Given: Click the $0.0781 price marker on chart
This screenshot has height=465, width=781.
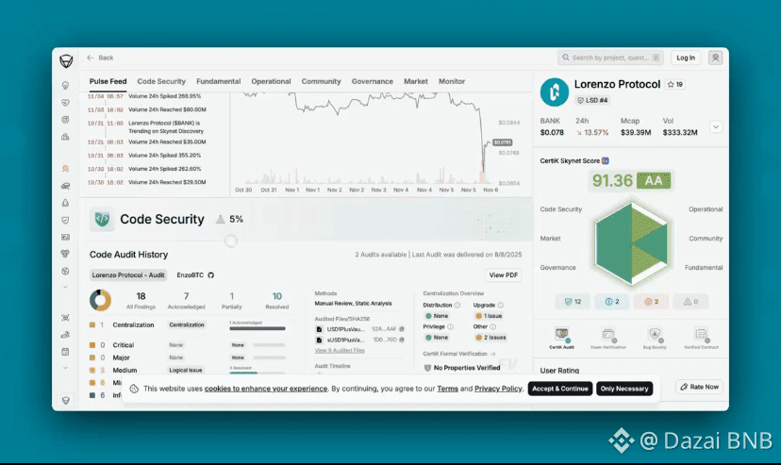Looking at the screenshot, I should (x=503, y=142).
